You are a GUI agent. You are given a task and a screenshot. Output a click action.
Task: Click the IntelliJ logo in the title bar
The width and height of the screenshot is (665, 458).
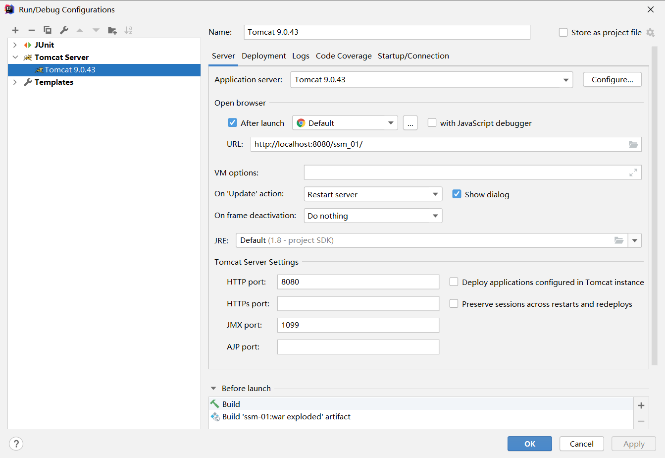pos(9,9)
